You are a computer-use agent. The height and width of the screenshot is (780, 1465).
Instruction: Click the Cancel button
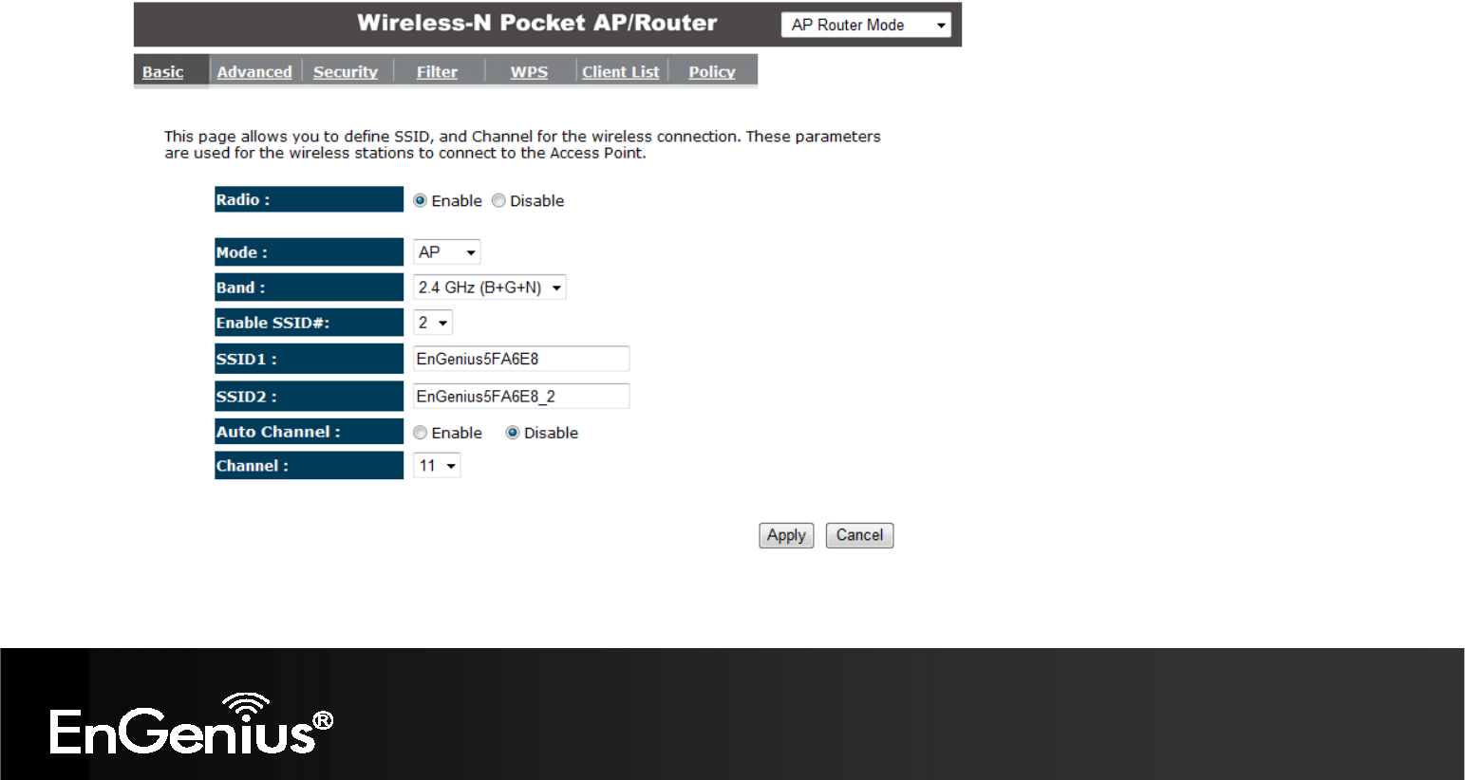pyautogui.click(x=859, y=535)
